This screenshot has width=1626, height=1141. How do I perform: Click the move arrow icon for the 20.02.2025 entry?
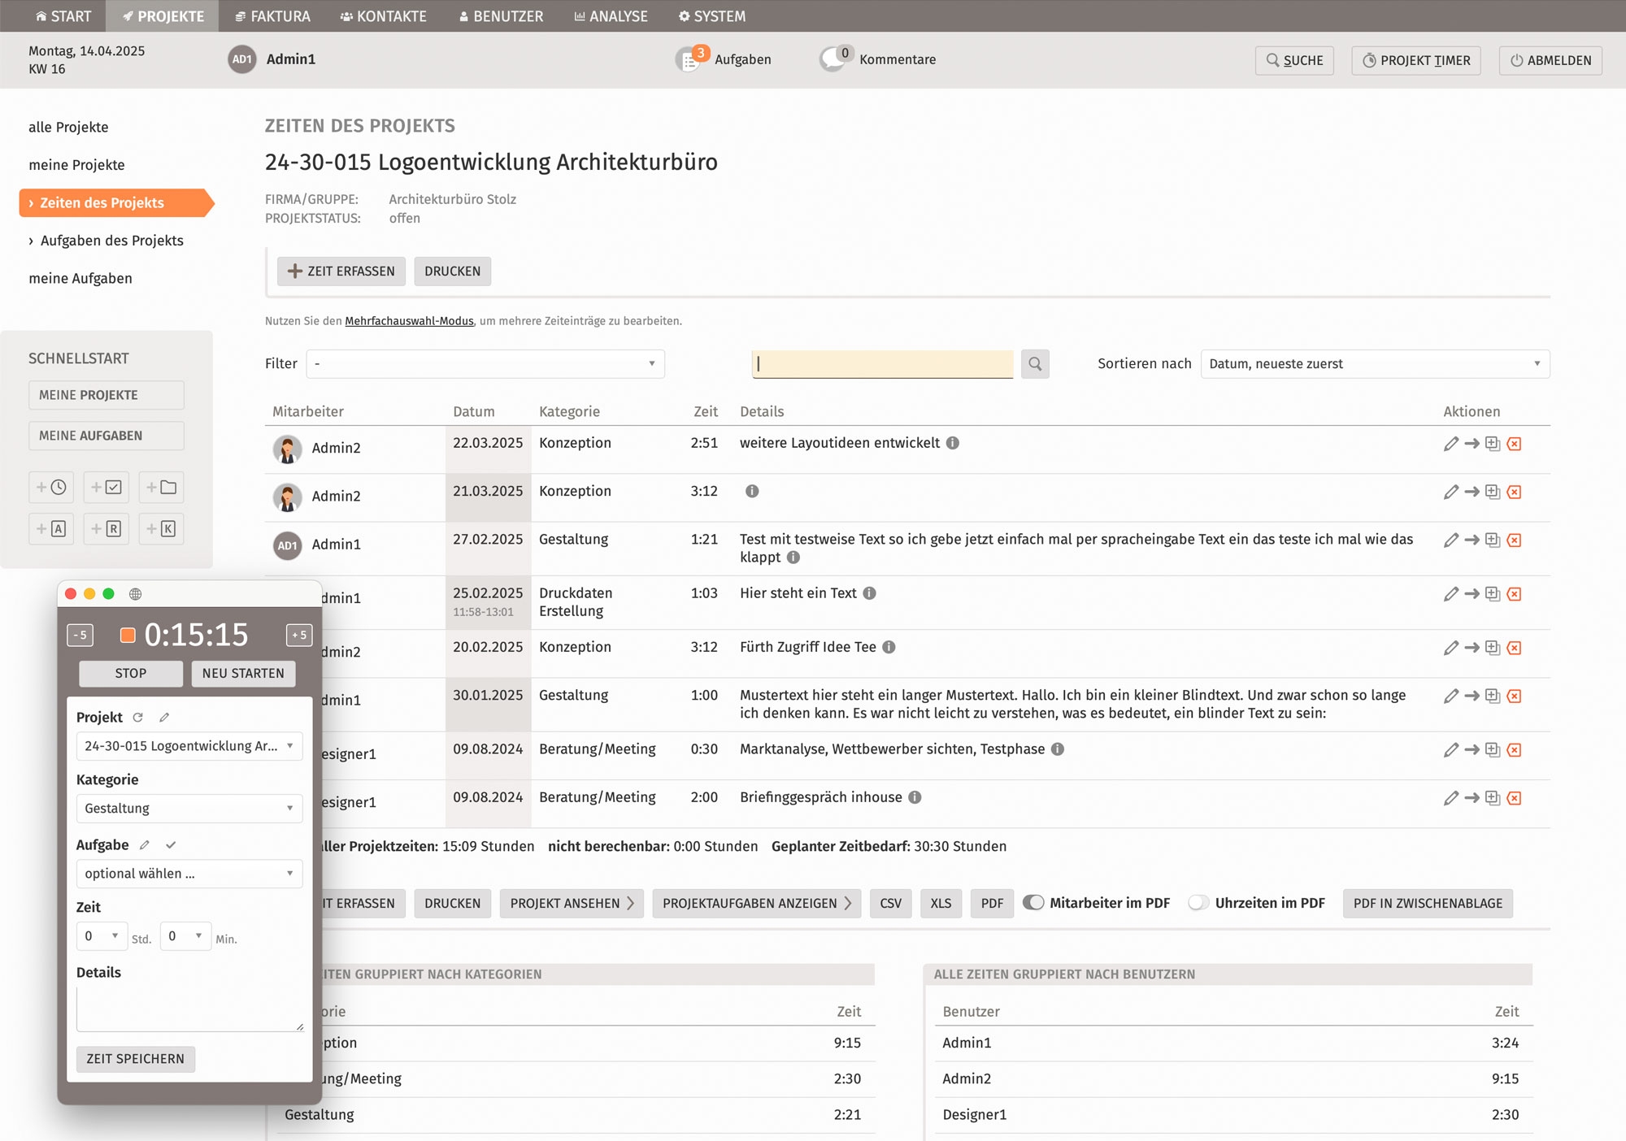pyautogui.click(x=1472, y=648)
